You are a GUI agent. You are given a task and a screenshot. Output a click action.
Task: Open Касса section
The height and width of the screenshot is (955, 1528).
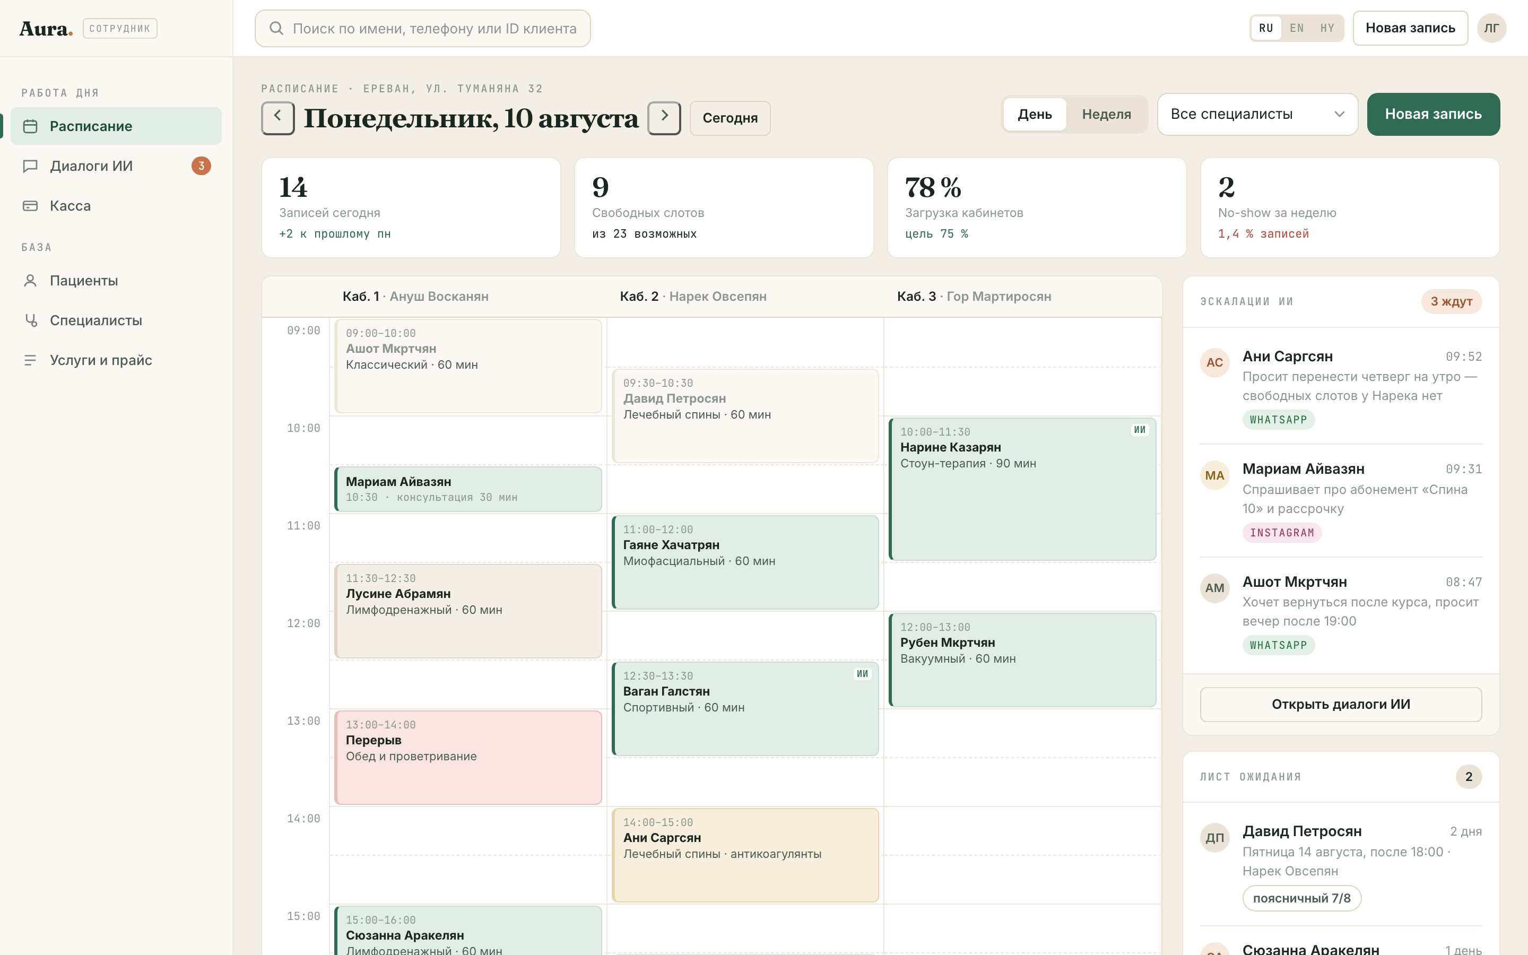pyautogui.click(x=116, y=205)
